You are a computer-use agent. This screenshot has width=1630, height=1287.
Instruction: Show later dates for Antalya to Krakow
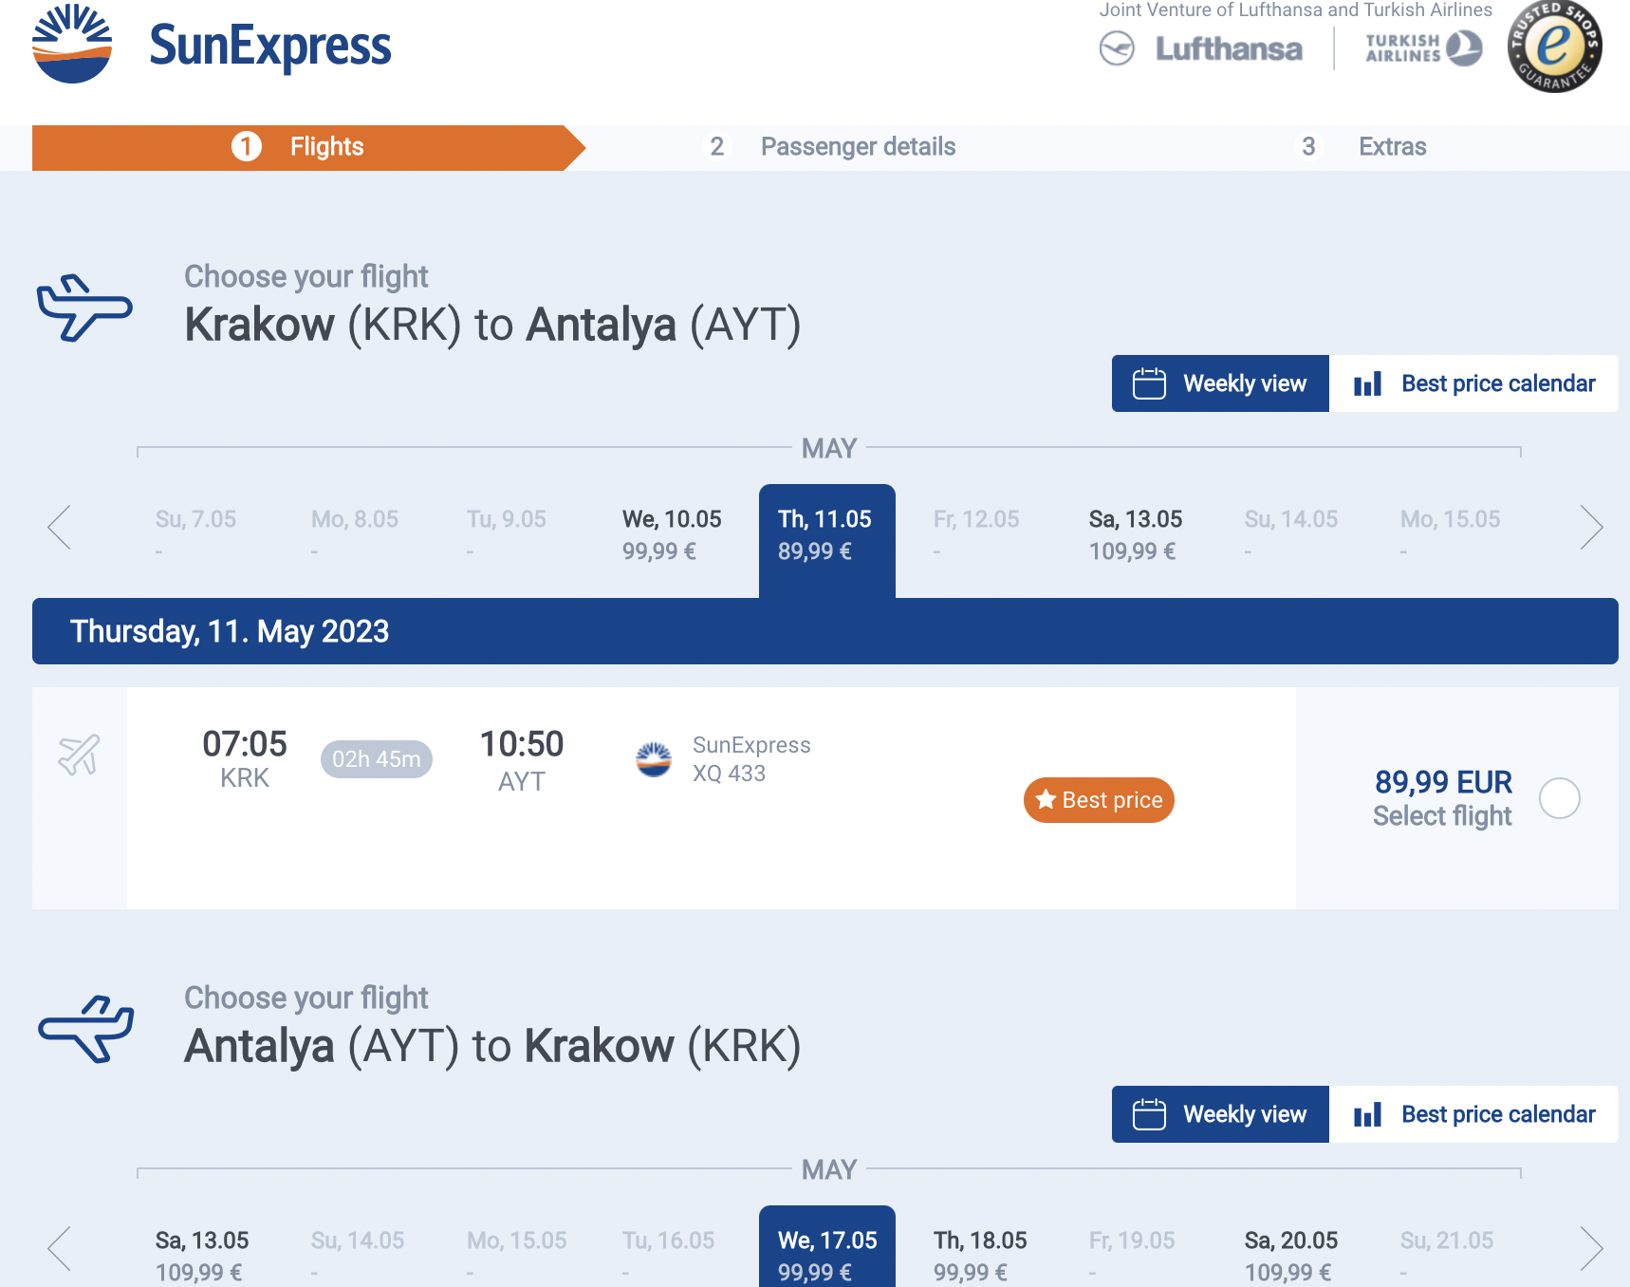[x=1591, y=1248]
